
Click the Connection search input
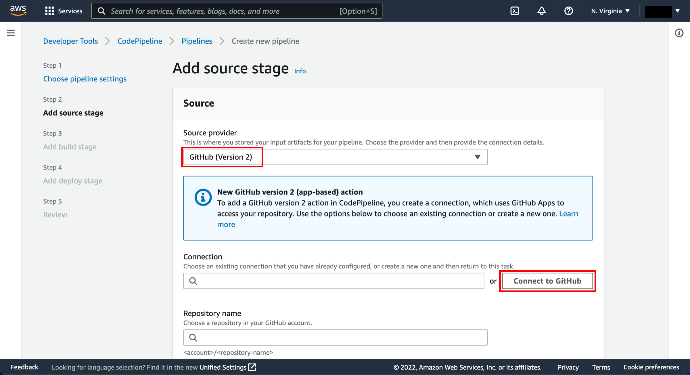coord(333,281)
